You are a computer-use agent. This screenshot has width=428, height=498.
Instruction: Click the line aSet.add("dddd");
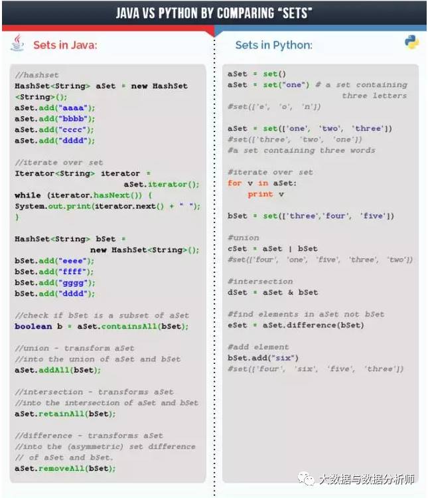[x=54, y=140]
